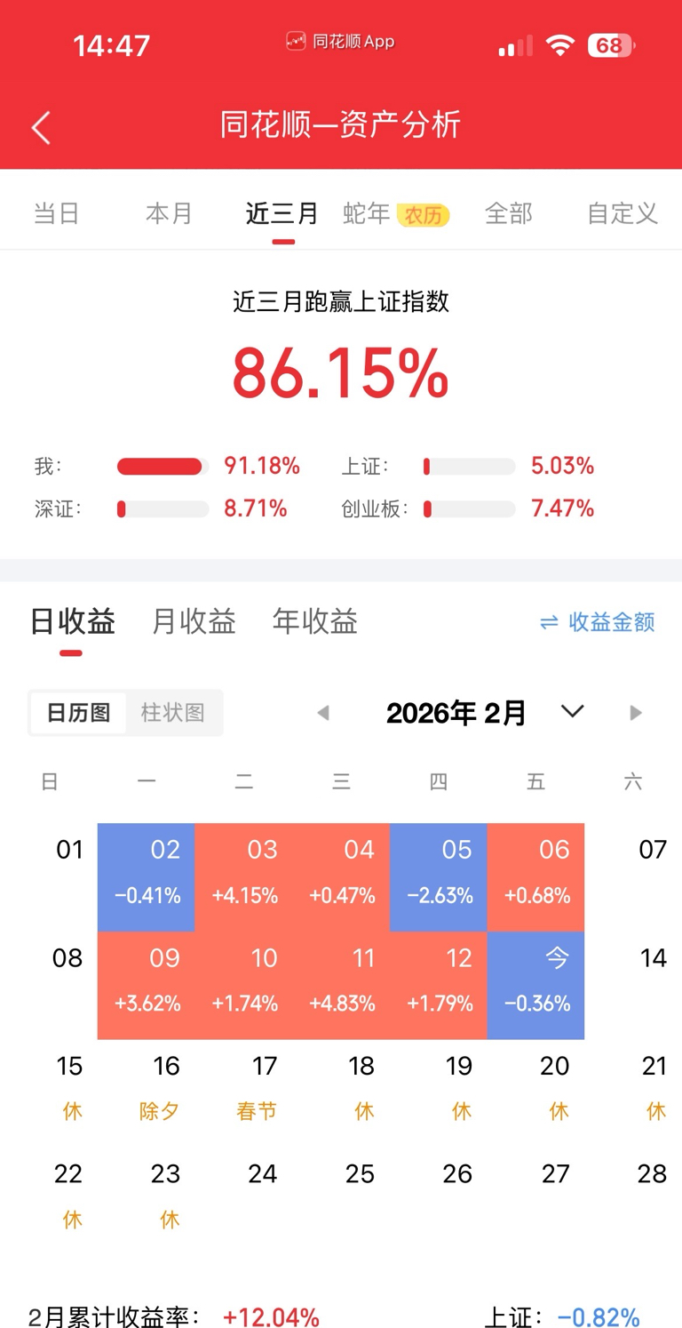
Task: Go to next month arrow
Action: pos(635,713)
